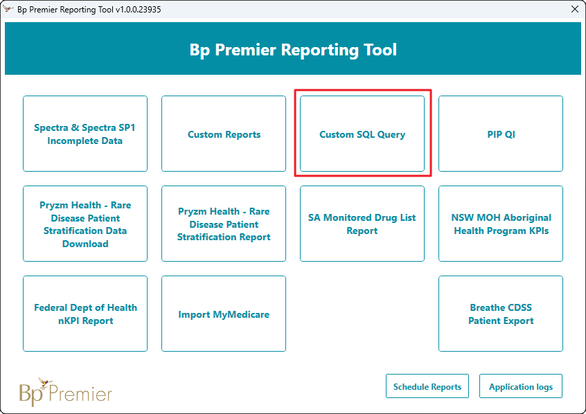Open Federal Dept of Health nKPI Report

coord(85,314)
